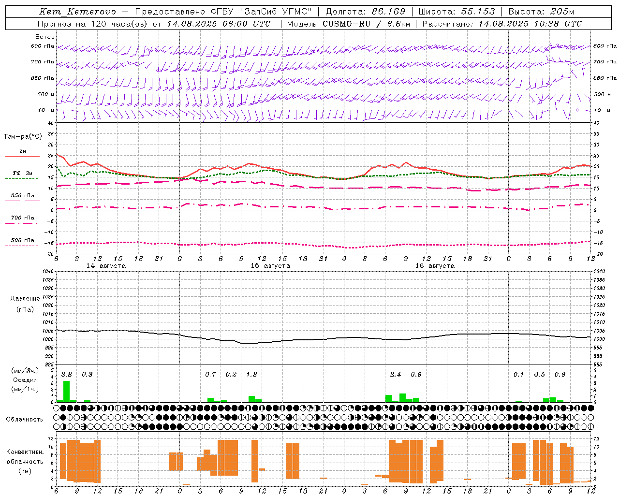Screen dimensions: 619x495
Task: Click the green dashed "Td 2м" legend entry
Action: click(22, 175)
